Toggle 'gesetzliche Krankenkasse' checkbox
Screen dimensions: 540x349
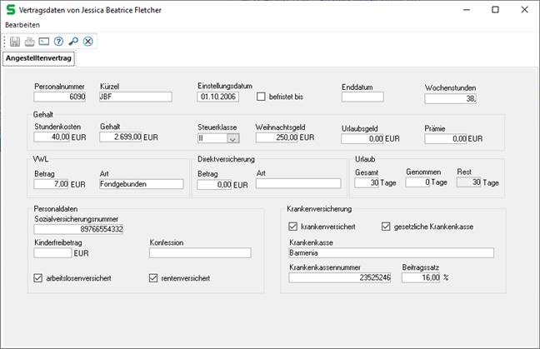[387, 226]
